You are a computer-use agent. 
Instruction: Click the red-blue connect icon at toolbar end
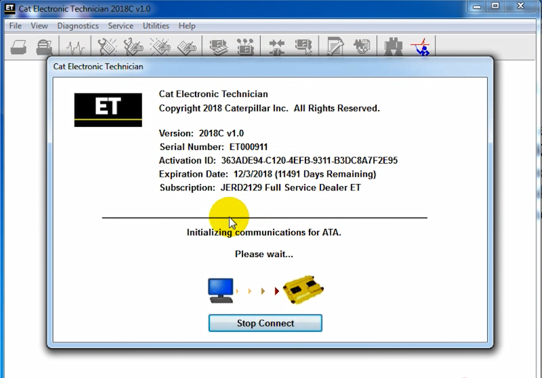(x=421, y=47)
